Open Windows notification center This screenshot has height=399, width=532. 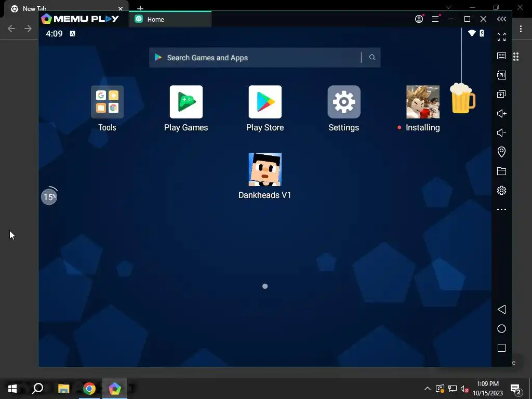pyautogui.click(x=516, y=389)
